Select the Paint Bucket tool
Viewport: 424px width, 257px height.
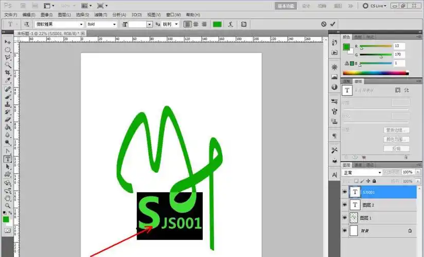click(x=8, y=127)
